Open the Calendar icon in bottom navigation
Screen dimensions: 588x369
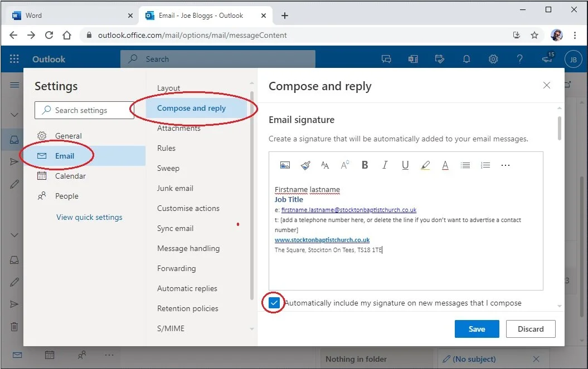(x=50, y=355)
